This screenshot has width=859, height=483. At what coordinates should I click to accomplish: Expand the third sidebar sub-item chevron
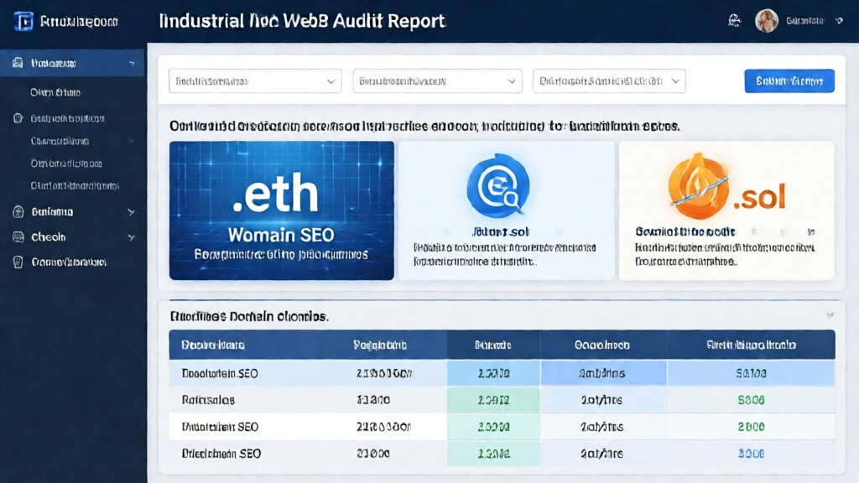[x=131, y=141]
